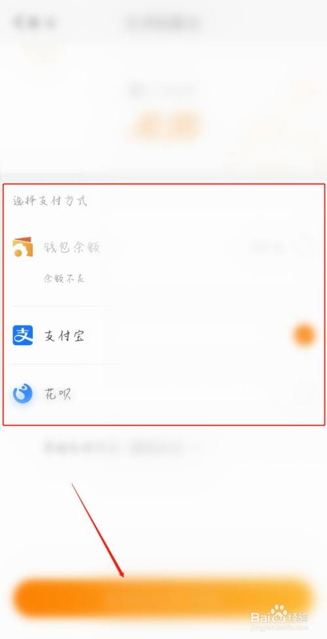Click the faint orange text at upper right
Viewport: 327px width, 639px height.
tap(302, 90)
